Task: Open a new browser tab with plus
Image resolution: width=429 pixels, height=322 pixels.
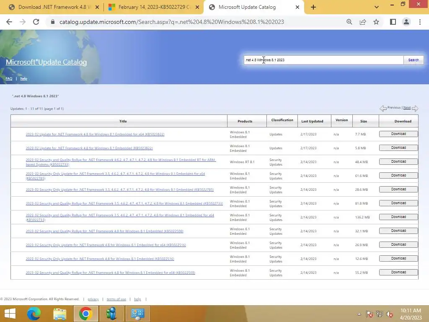Action: pyautogui.click(x=313, y=7)
